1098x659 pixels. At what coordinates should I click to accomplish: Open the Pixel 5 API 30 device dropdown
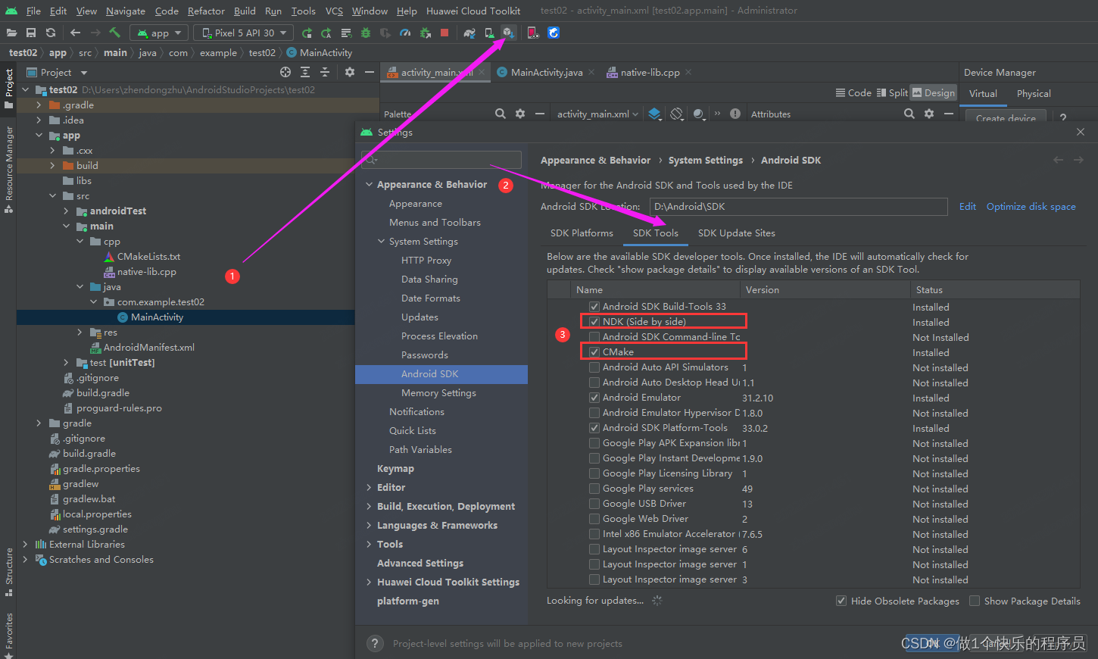(244, 33)
